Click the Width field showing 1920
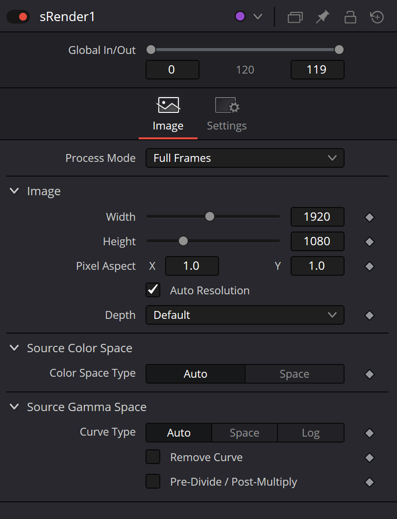Viewport: 397px width, 519px height. point(317,217)
